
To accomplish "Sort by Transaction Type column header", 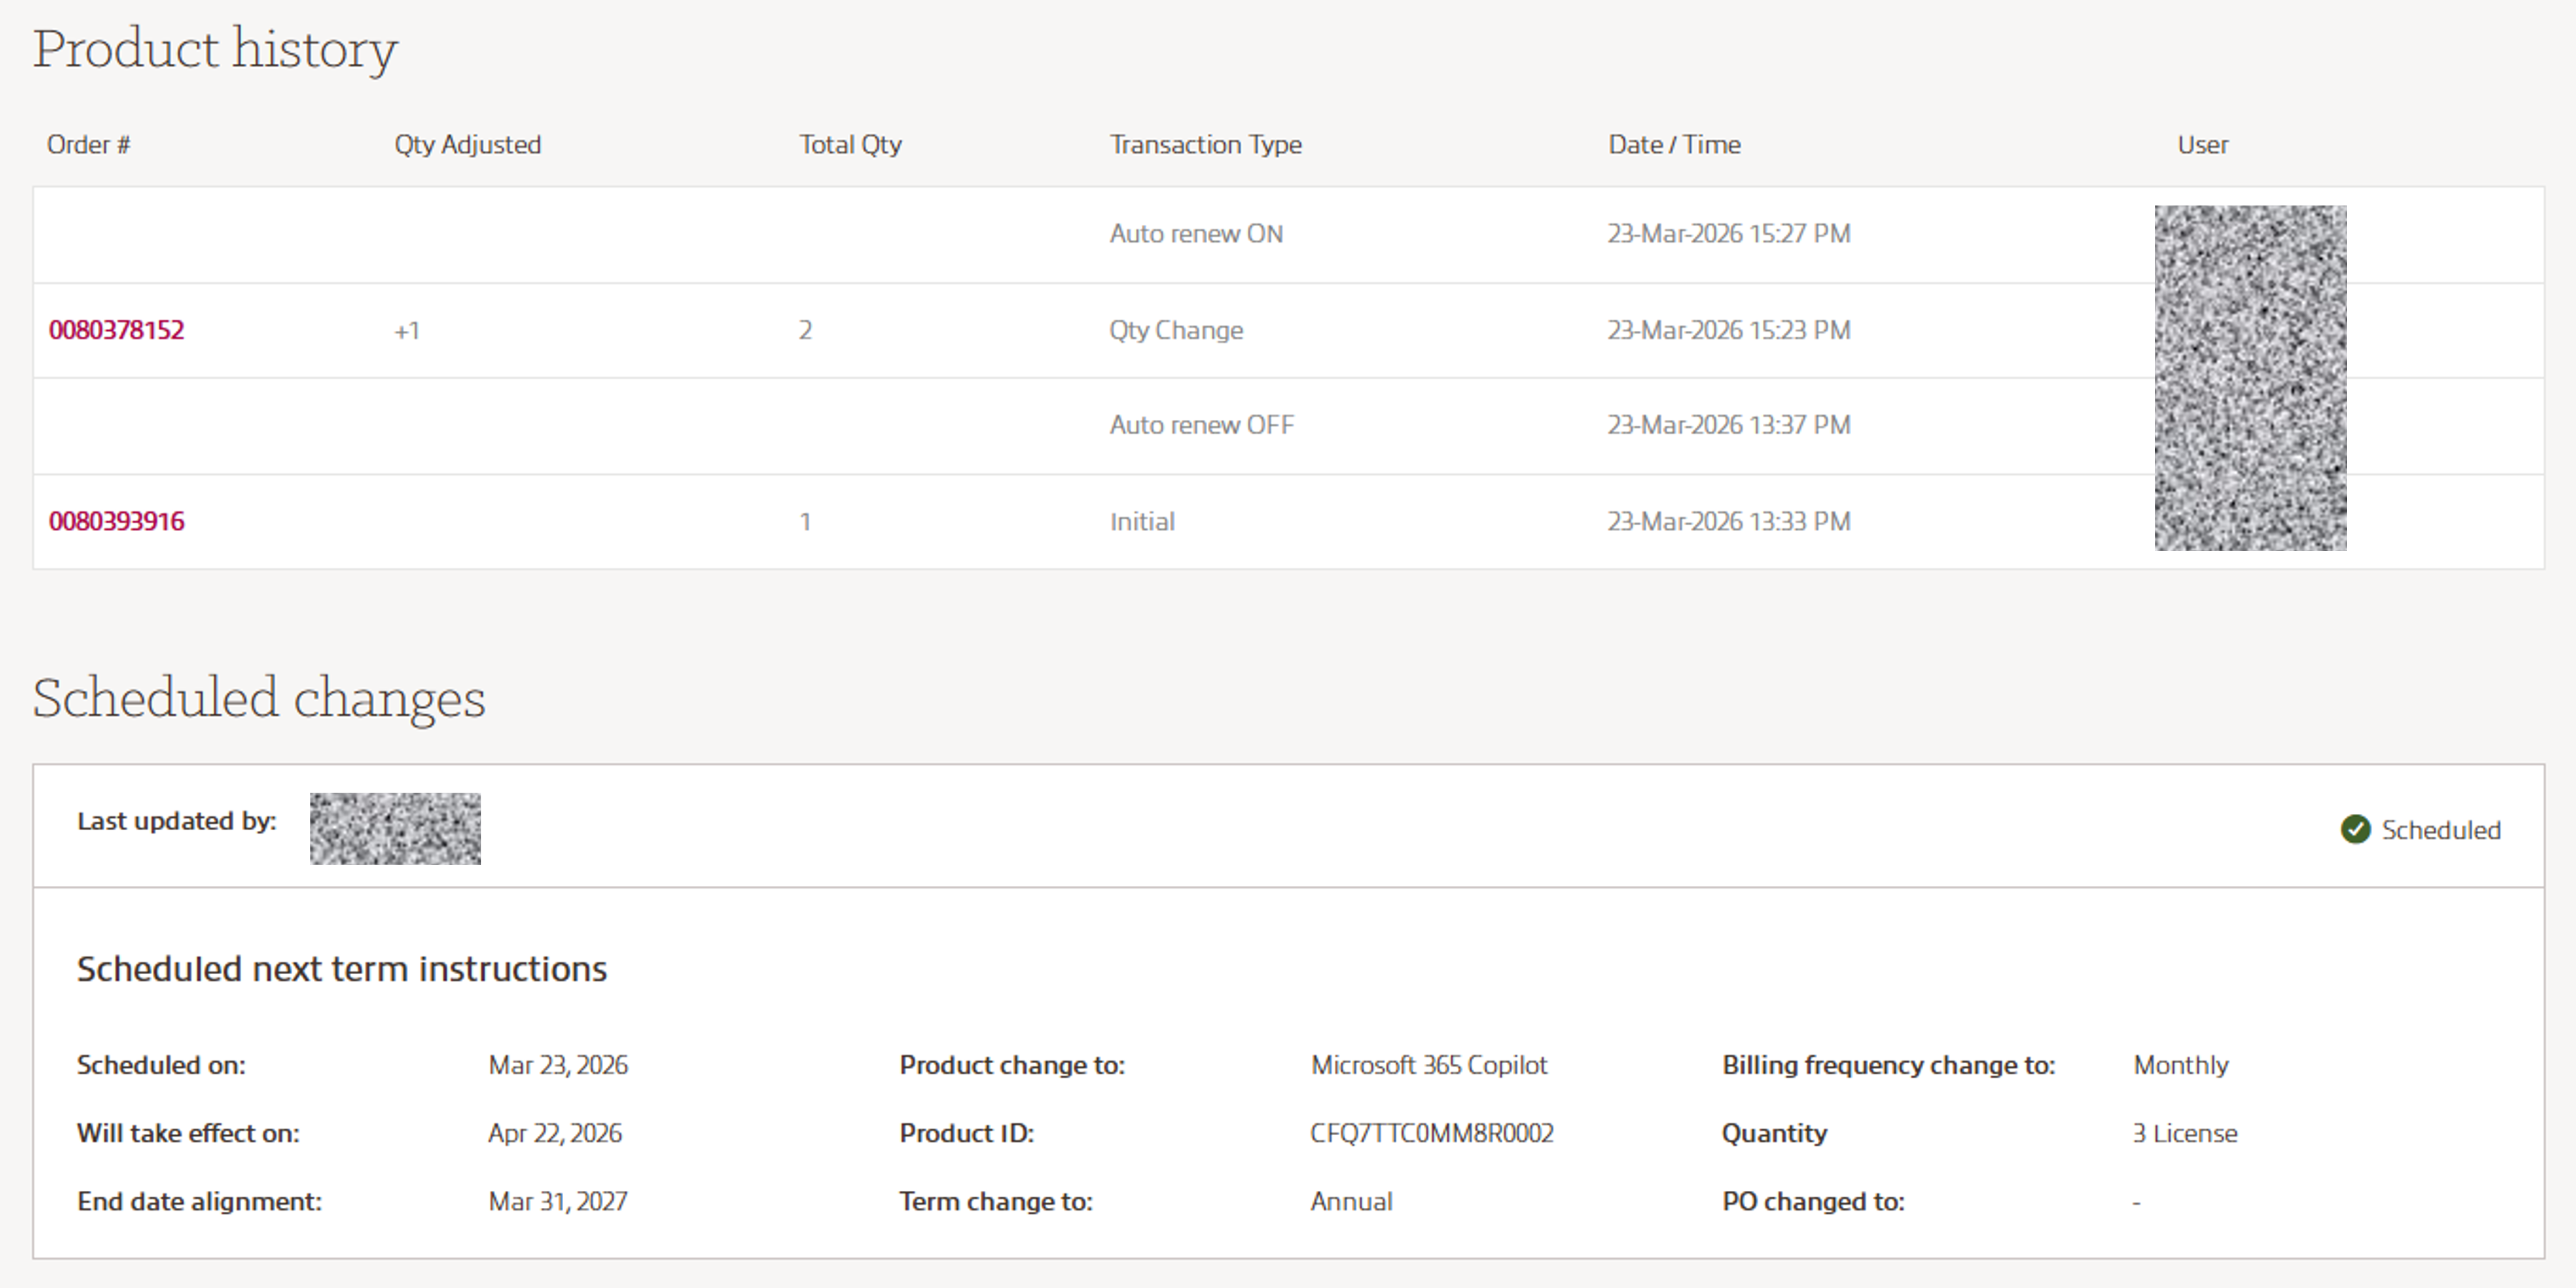I will click(1205, 144).
